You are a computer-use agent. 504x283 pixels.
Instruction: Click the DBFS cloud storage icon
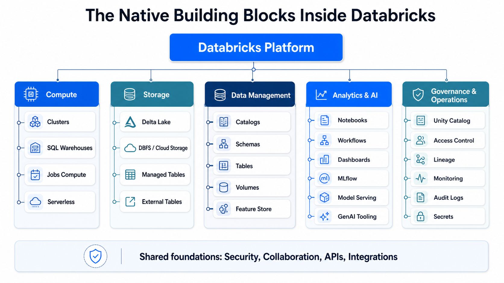click(x=130, y=148)
